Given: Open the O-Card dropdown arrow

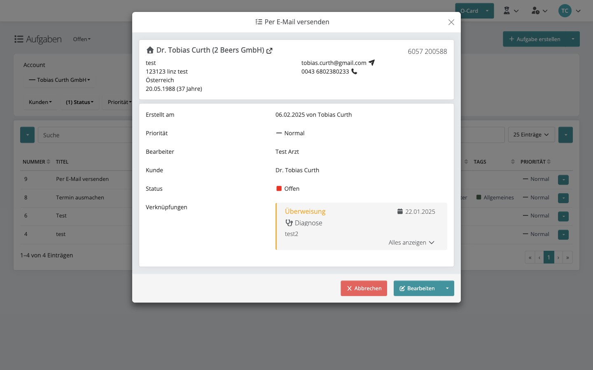Looking at the screenshot, I should point(487,11).
